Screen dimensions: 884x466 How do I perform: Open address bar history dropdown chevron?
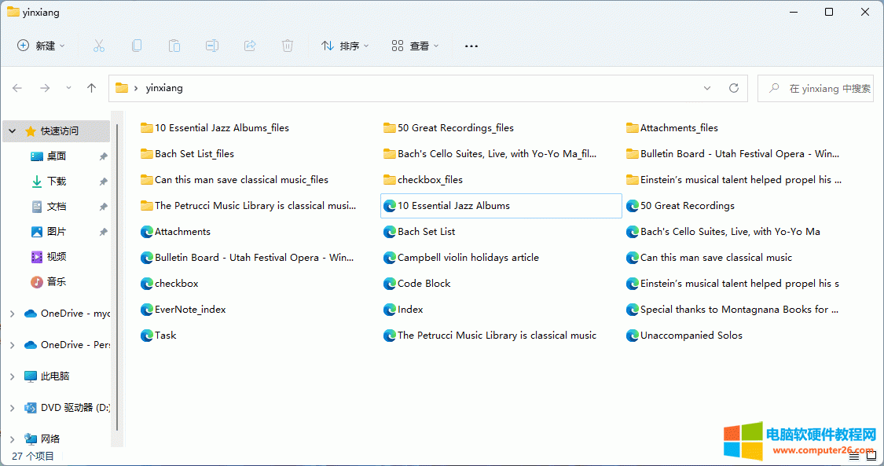(707, 88)
